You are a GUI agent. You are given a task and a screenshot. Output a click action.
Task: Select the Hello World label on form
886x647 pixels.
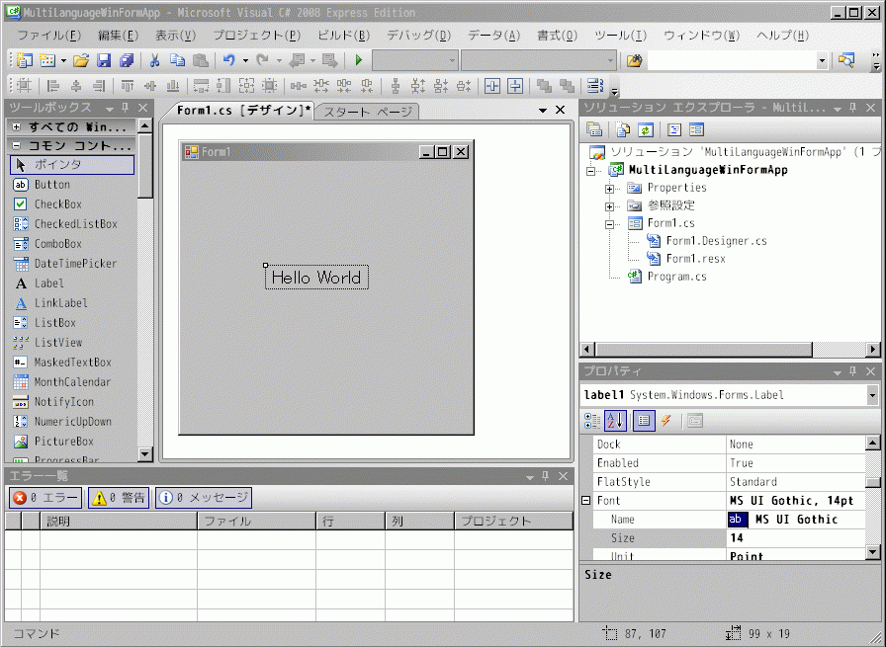click(316, 278)
